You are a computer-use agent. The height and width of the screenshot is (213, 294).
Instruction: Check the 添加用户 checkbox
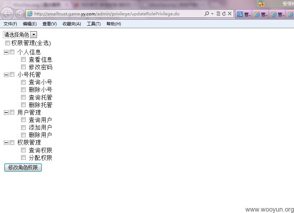click(x=24, y=128)
